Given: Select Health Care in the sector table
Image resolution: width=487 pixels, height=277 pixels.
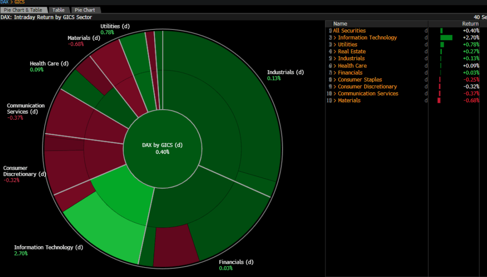Looking at the screenshot, I should [x=352, y=66].
